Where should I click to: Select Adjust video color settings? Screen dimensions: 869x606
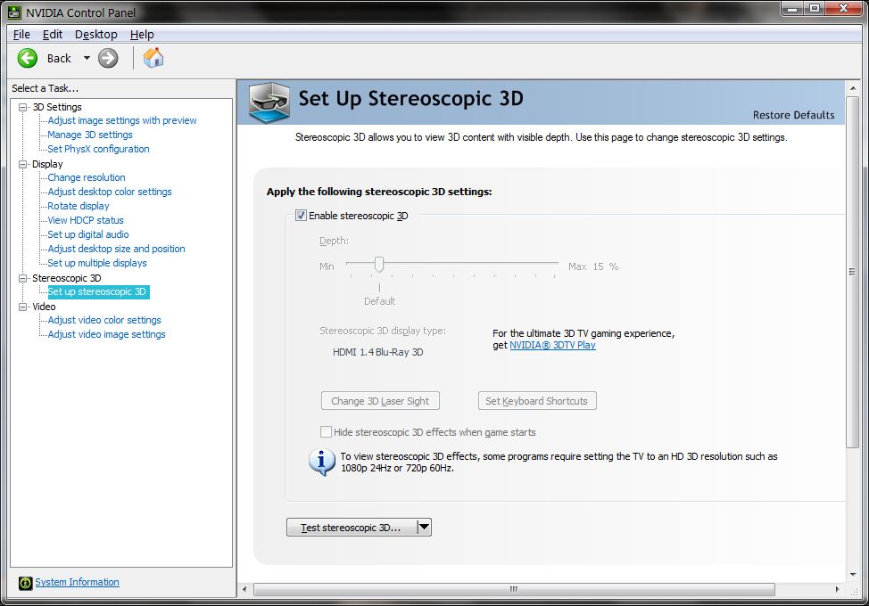coord(104,321)
